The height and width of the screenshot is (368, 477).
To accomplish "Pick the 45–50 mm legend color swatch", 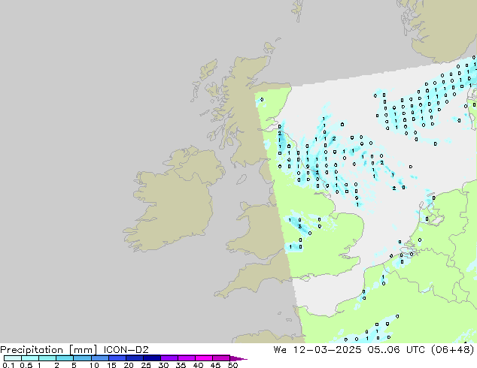I will 221,358.
